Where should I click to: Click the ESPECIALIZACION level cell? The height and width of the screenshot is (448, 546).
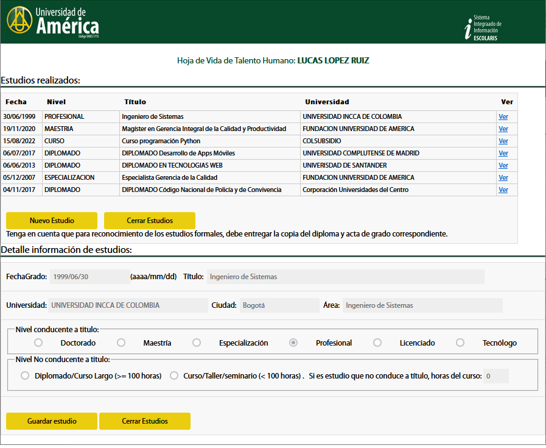pos(81,177)
